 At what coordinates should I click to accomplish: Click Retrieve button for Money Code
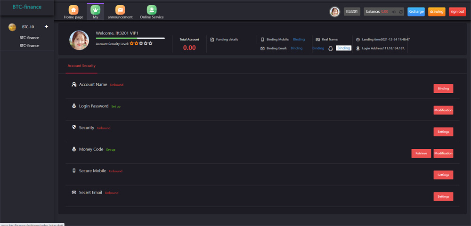[421, 153]
